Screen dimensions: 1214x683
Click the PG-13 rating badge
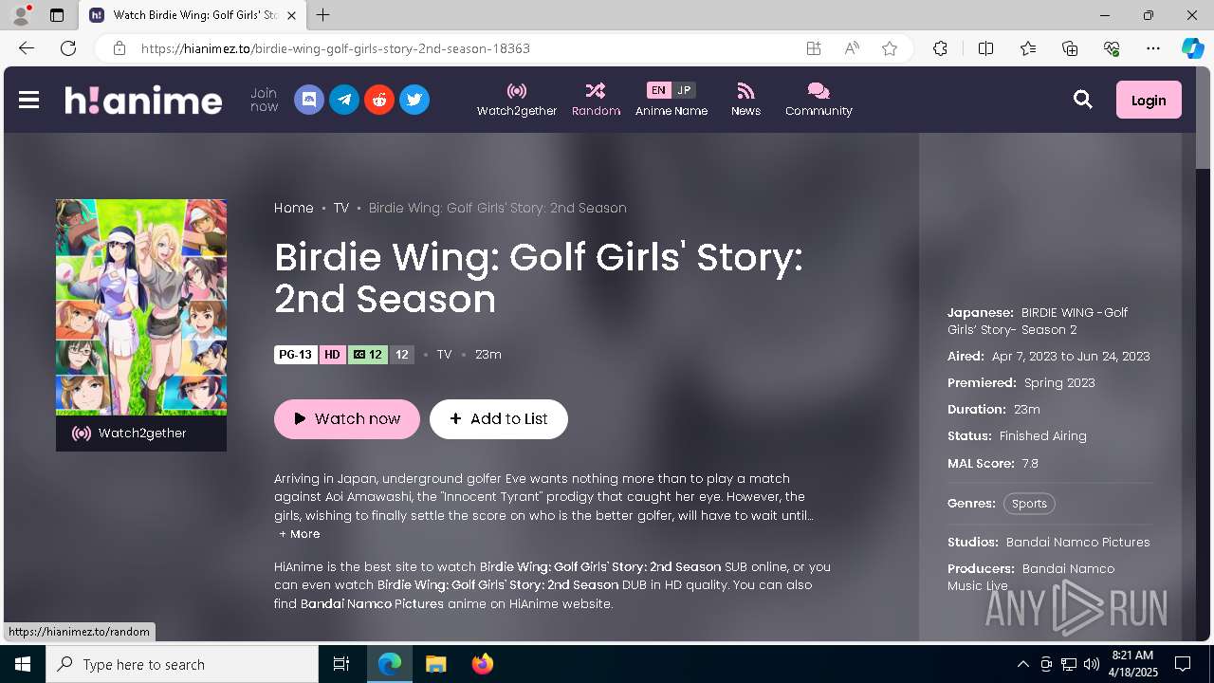(x=295, y=355)
